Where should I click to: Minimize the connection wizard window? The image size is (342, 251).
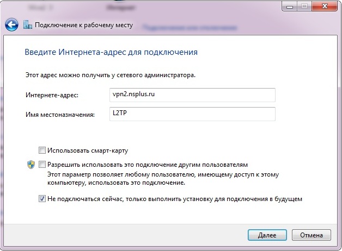pos(290,6)
